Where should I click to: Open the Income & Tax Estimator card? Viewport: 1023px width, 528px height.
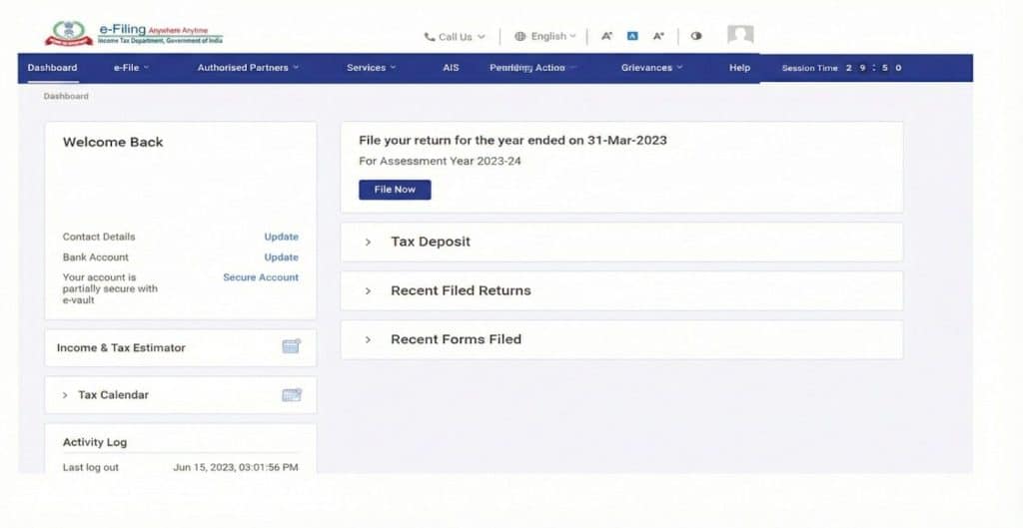[180, 347]
